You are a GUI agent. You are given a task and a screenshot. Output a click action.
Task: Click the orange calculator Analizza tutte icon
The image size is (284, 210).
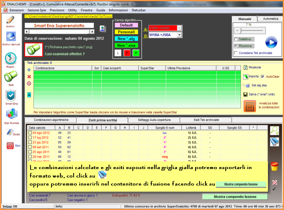tap(250, 106)
